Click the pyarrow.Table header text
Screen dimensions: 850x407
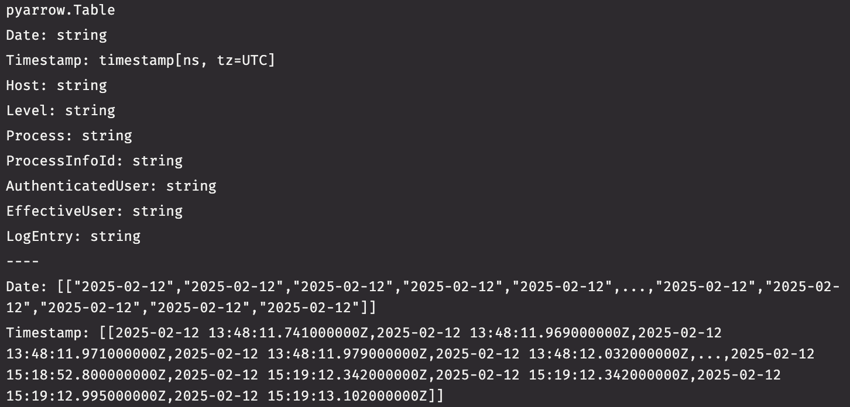click(60, 10)
